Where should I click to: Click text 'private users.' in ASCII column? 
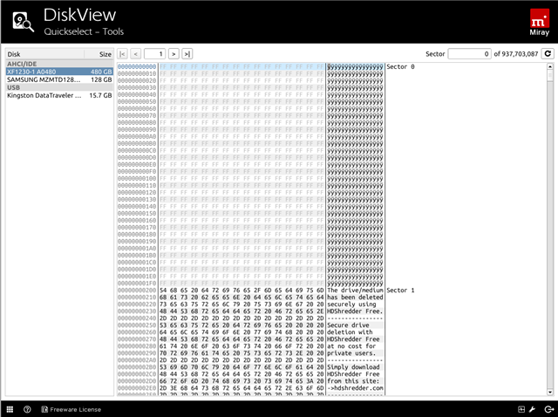(x=351, y=353)
